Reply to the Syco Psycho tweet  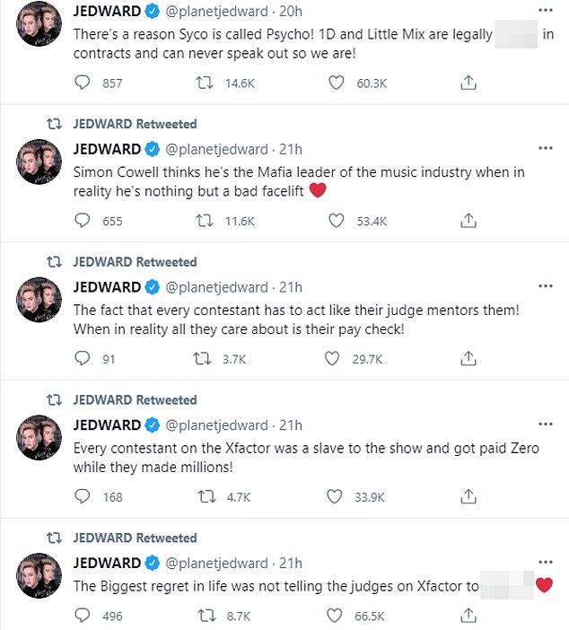(x=83, y=83)
